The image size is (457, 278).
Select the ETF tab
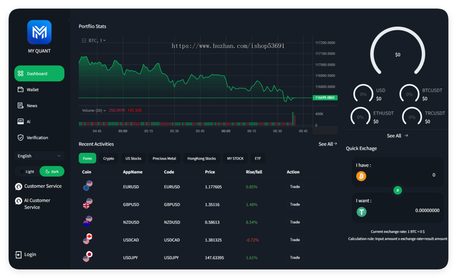258,158
